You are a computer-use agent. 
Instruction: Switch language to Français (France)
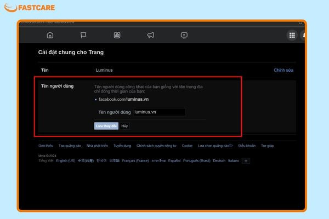[x=135, y=161]
